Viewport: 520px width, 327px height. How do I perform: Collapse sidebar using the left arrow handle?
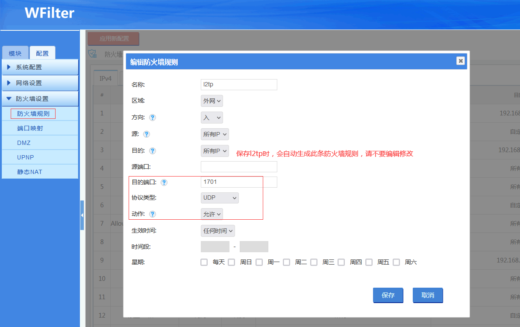click(82, 215)
